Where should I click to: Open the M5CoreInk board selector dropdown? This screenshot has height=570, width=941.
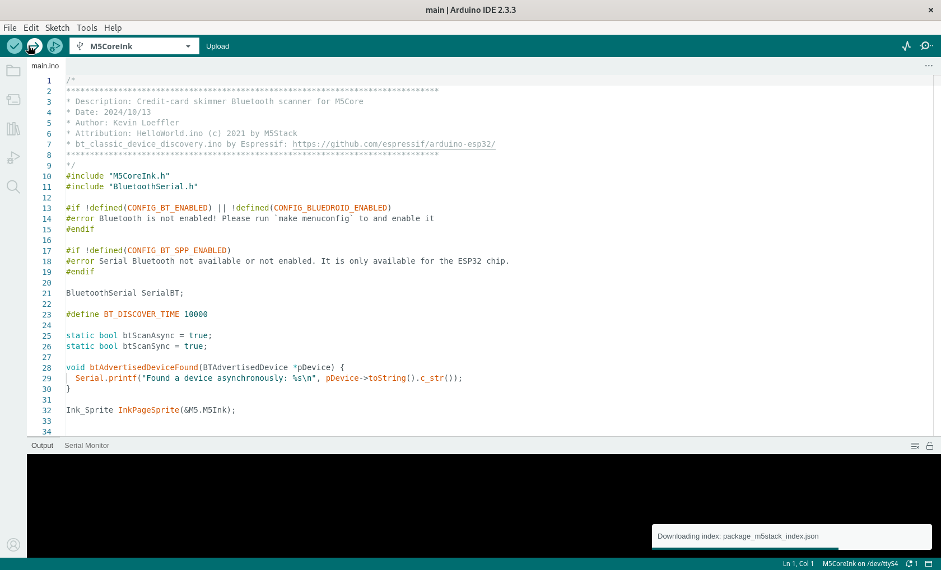pyautogui.click(x=134, y=46)
